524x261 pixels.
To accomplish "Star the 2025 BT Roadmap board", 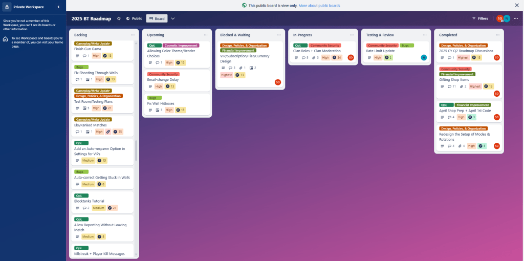I will (119, 18).
